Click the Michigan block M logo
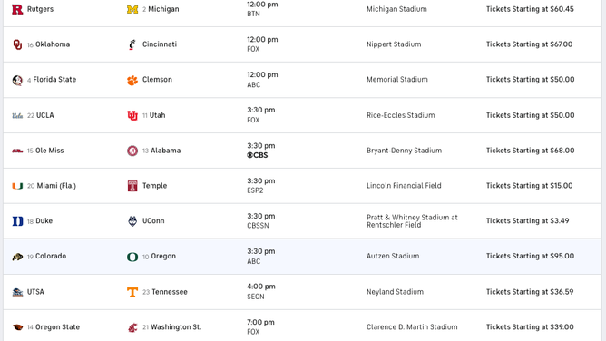This screenshot has height=341, width=606. (x=132, y=9)
